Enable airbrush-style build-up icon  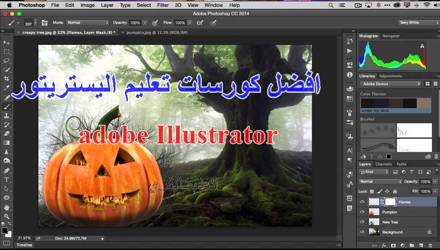pyautogui.click(x=200, y=23)
